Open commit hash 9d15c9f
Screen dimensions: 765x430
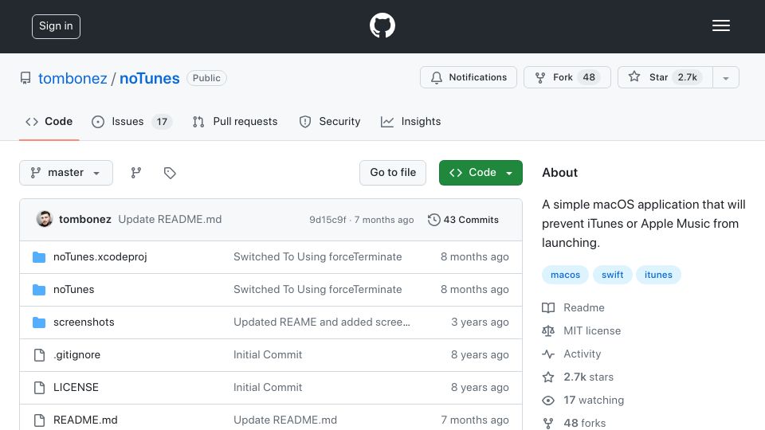point(328,220)
